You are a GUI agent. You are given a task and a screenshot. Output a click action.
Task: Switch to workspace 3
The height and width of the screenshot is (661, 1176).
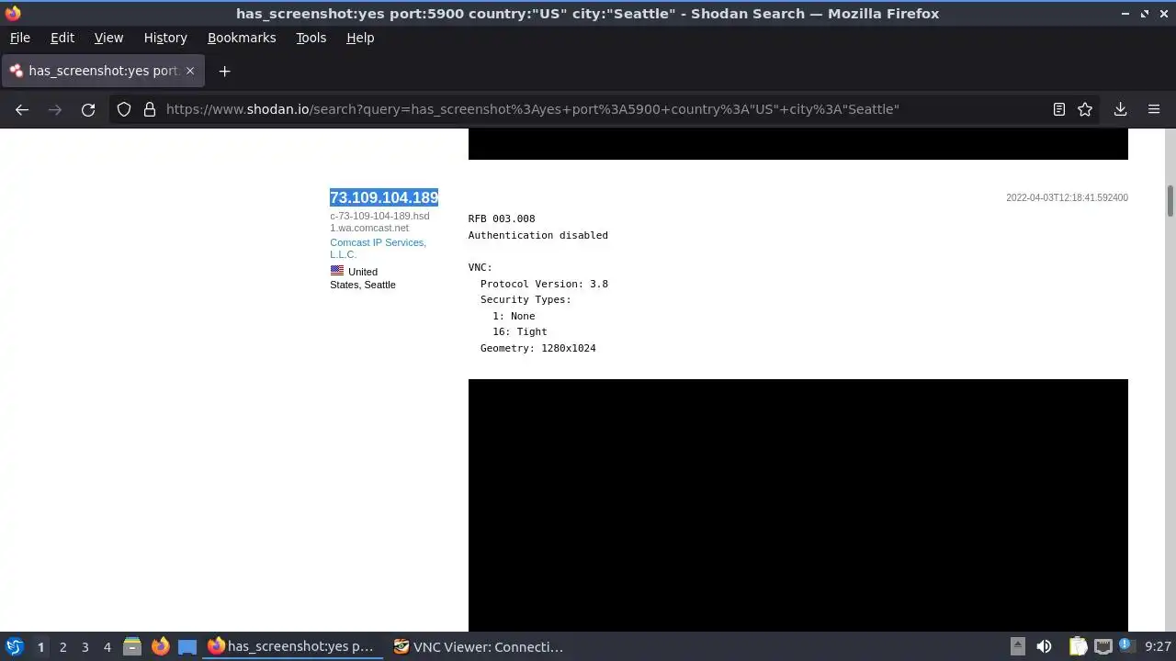tap(85, 647)
